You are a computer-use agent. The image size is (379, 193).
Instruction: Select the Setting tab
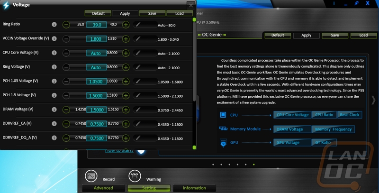pos(149,188)
